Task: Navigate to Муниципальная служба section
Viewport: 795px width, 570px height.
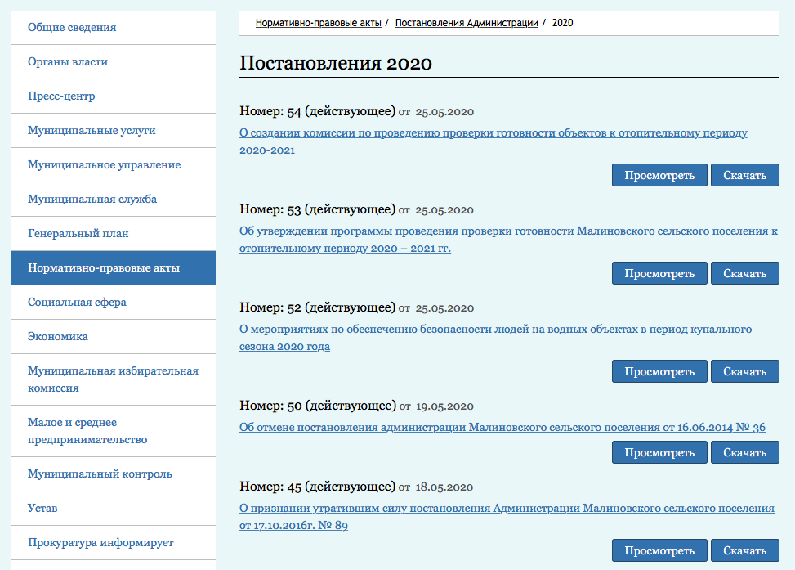Action: click(x=114, y=200)
